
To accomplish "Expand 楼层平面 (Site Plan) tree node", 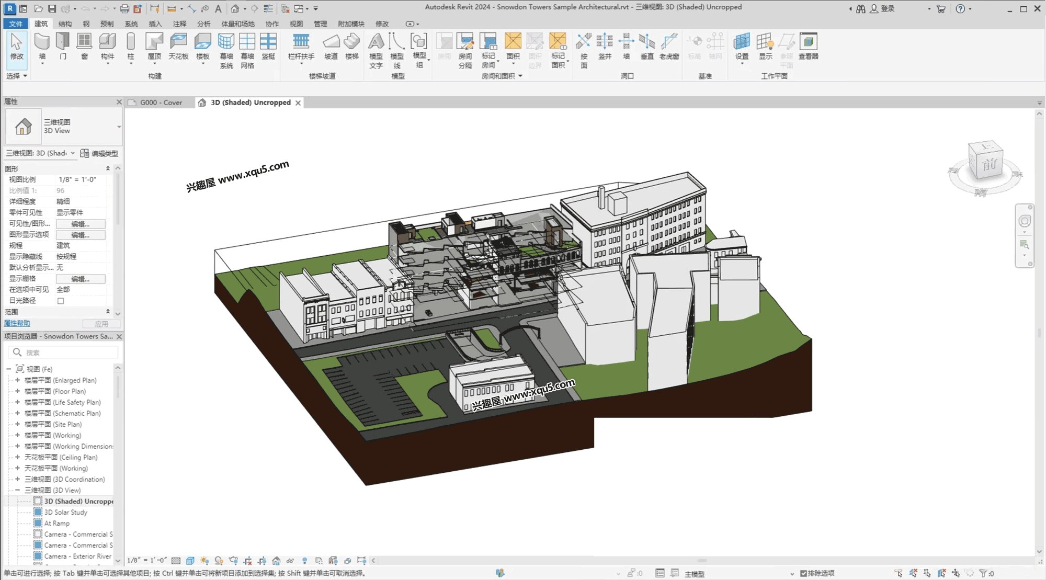I will pos(17,424).
